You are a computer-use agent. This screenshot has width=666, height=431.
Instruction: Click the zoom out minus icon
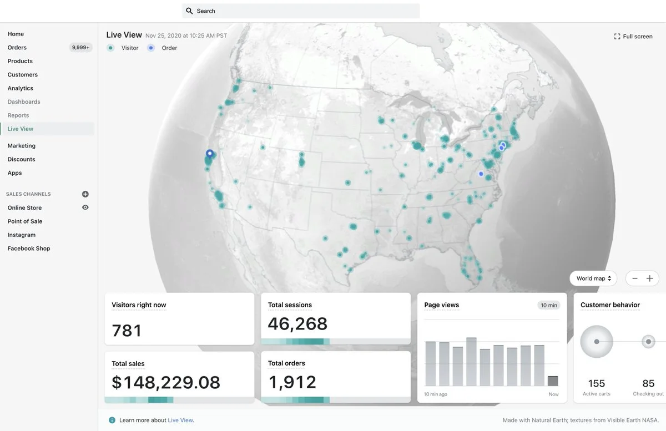click(635, 278)
